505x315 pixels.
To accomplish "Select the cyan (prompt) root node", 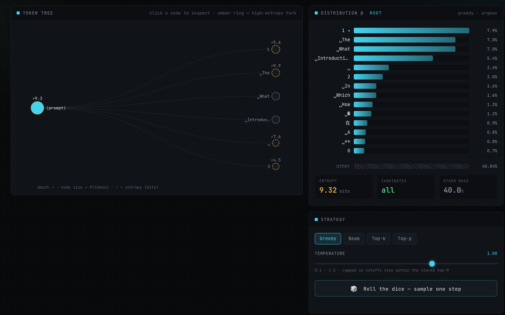I will coord(37,108).
